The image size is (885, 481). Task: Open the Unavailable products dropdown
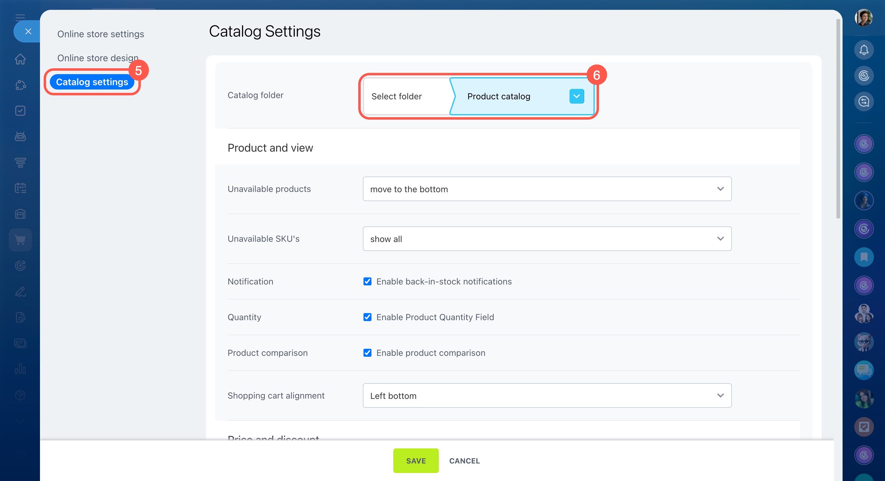[547, 189]
